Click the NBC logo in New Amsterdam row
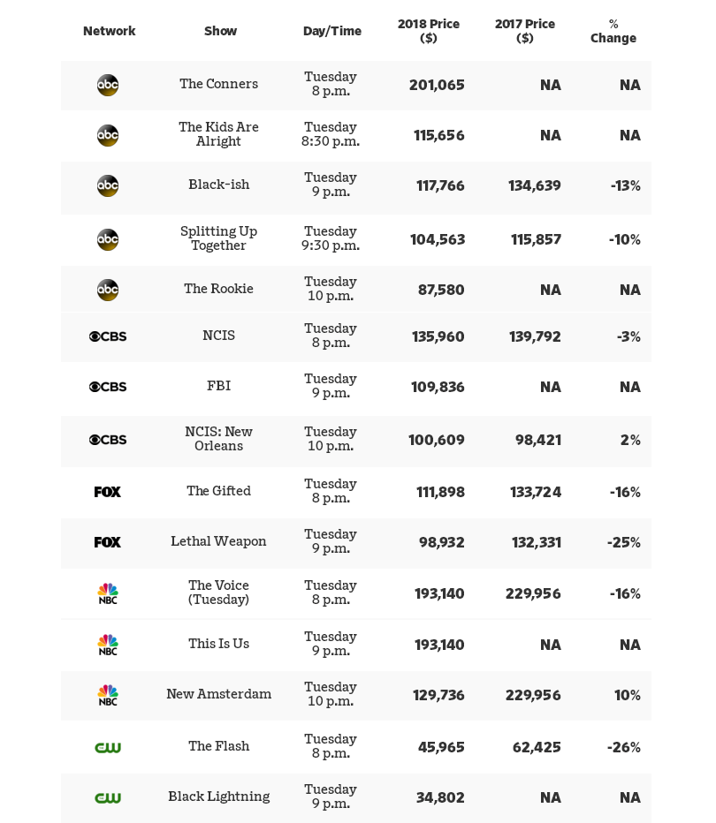 click(x=108, y=695)
